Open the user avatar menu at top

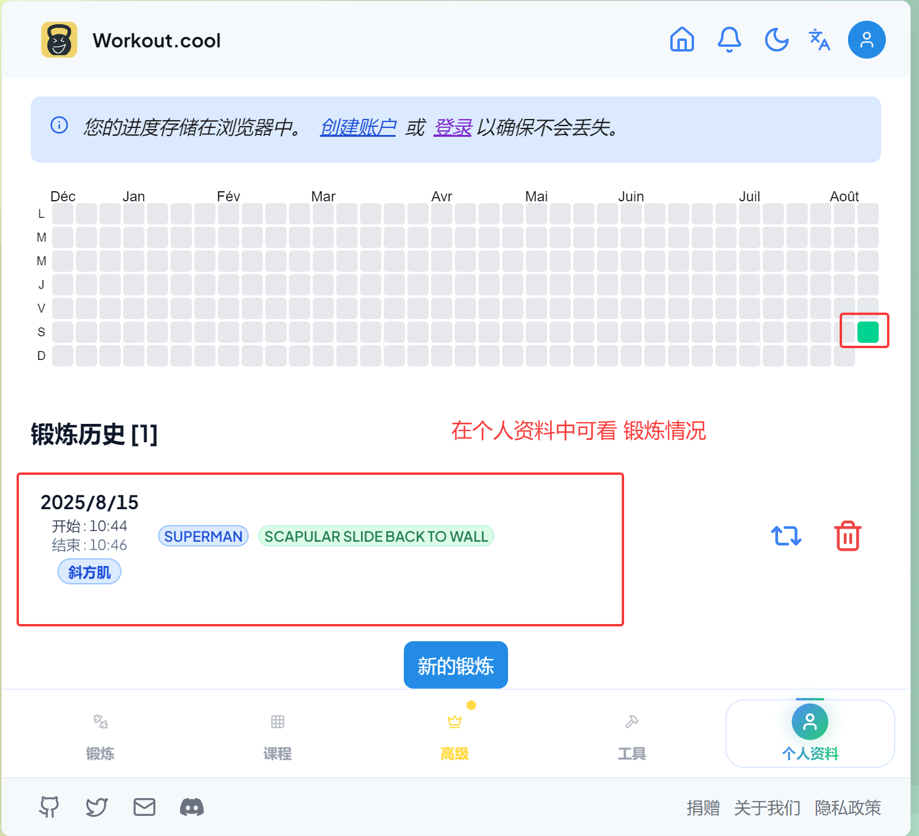coord(867,40)
